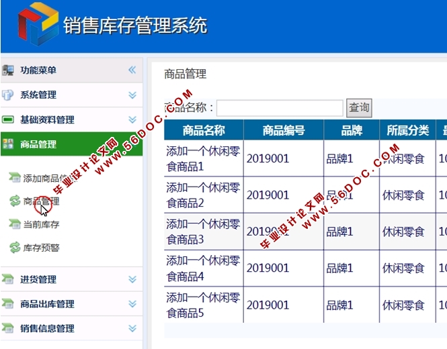Select the green 商品管理 menu header
The image size is (447, 349).
pos(71,144)
